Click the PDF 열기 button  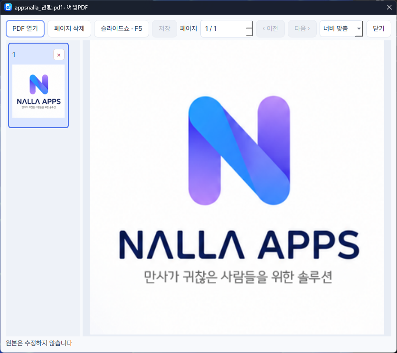click(x=25, y=28)
